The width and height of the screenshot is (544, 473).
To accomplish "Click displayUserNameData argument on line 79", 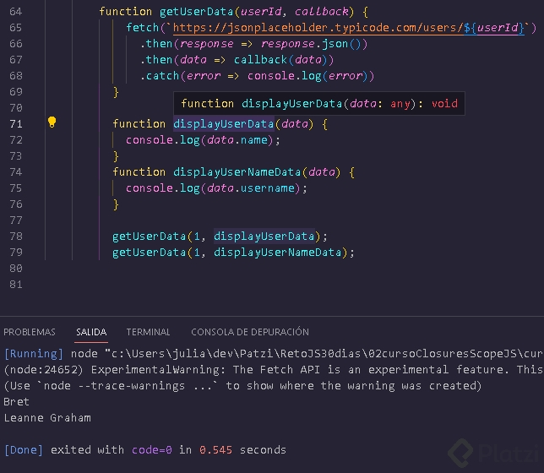I will [278, 253].
